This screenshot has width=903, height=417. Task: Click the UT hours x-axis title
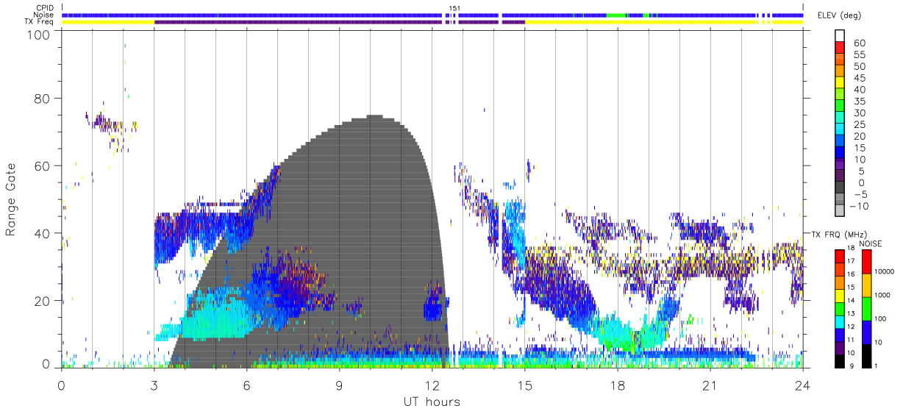[432, 402]
